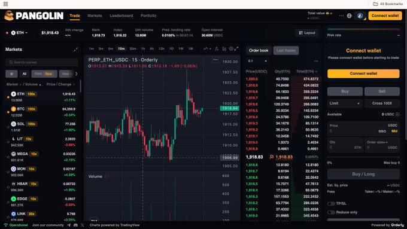
Task: Open order book three-dots options
Action: 316,61
